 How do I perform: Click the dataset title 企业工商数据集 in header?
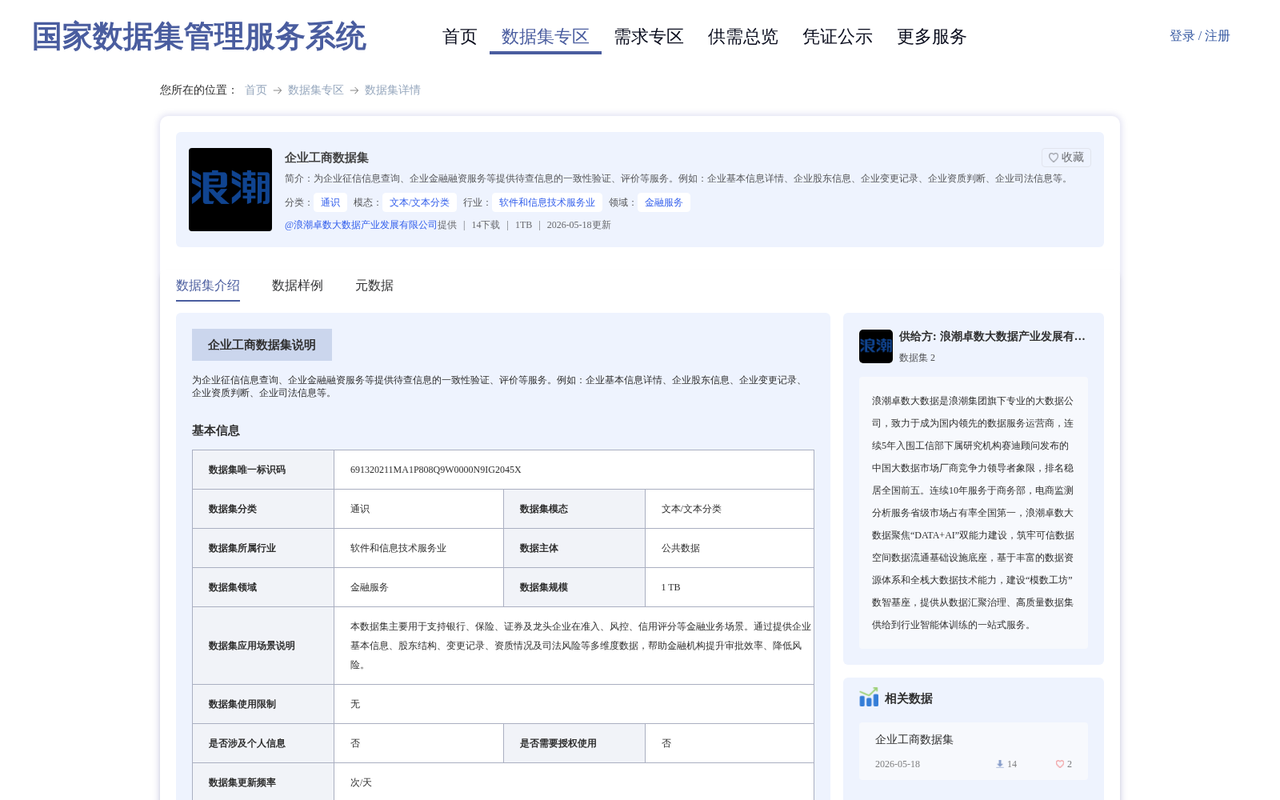tap(326, 158)
